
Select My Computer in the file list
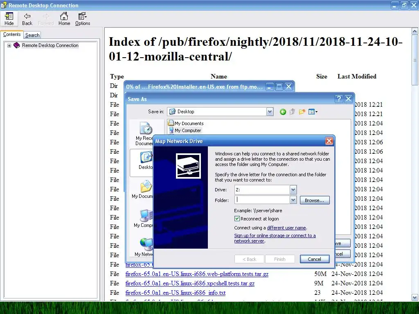coord(185,130)
